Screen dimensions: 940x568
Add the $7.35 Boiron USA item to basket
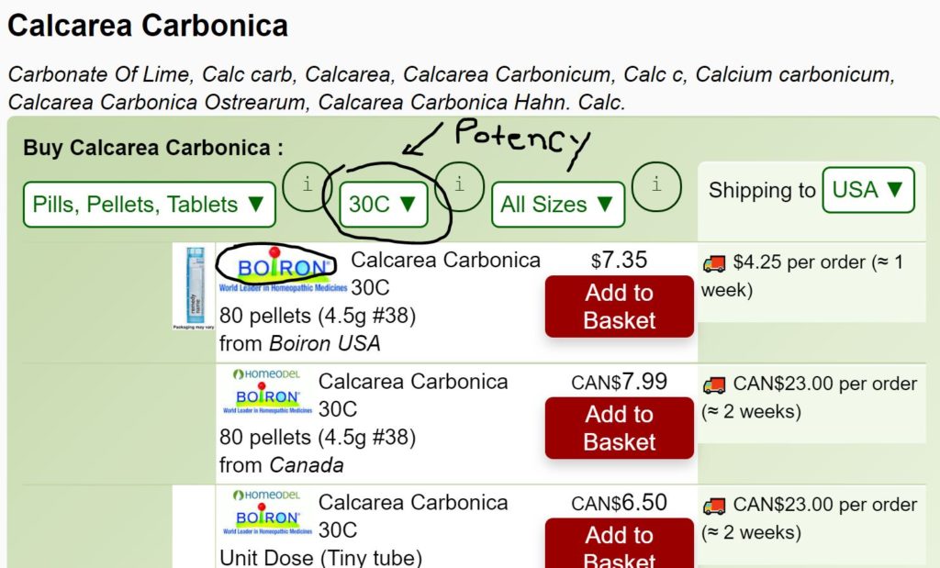pyautogui.click(x=619, y=306)
